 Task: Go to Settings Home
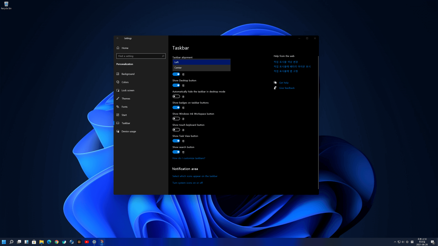tap(141, 48)
